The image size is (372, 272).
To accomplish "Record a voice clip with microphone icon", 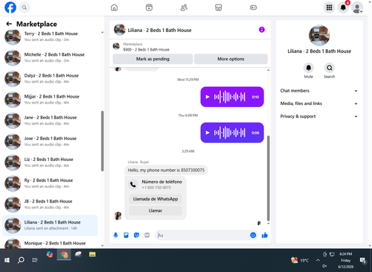I will 115,235.
